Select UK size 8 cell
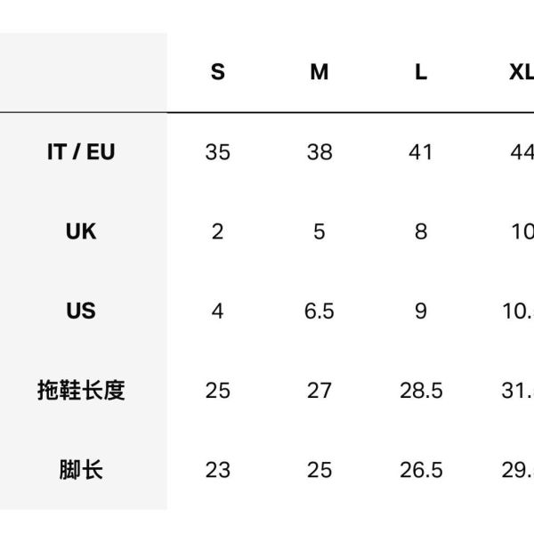The image size is (534, 534). pos(421,231)
